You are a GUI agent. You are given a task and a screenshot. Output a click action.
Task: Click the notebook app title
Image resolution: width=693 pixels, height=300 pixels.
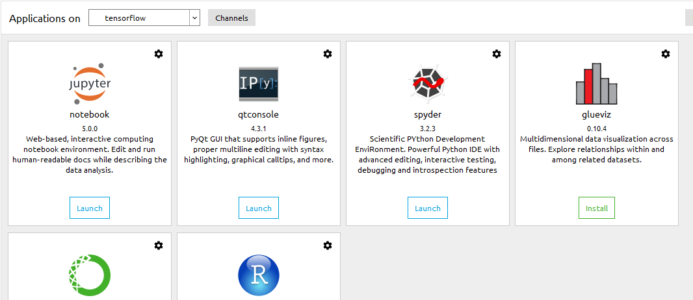[x=90, y=115]
